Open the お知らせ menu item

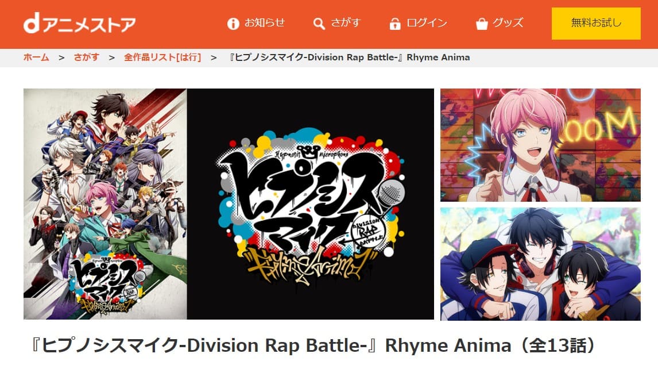(264, 22)
